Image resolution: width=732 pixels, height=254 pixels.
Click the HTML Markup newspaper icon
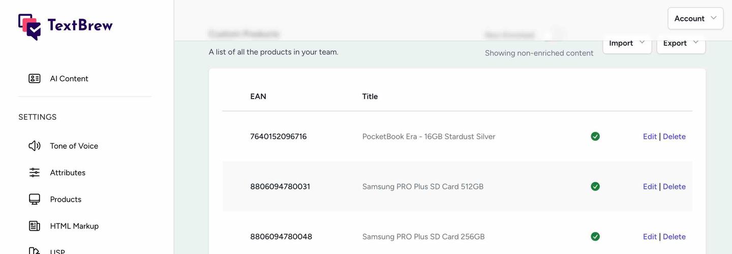click(x=34, y=226)
